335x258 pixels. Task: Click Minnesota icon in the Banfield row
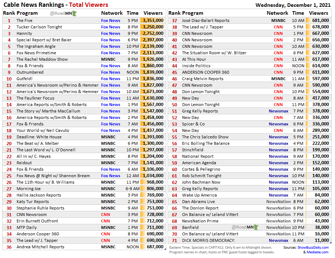pos(256,227)
